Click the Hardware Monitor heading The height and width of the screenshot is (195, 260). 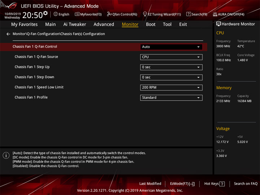tap(238, 24)
